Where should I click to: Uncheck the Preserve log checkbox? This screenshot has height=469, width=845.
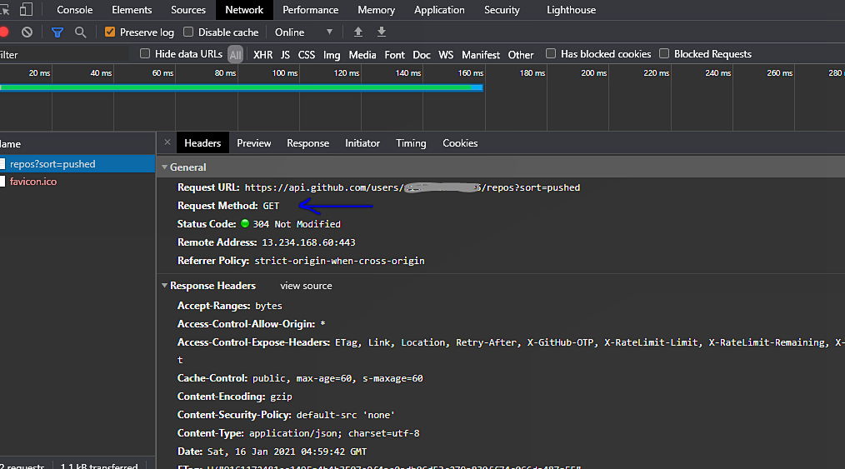click(110, 32)
